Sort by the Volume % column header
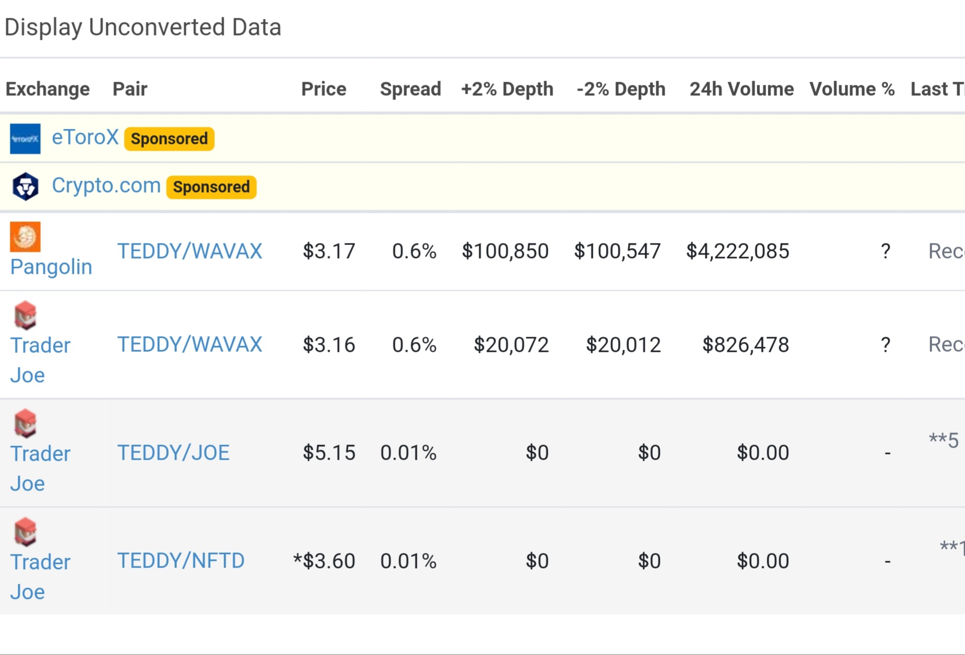The image size is (965, 655). (852, 89)
